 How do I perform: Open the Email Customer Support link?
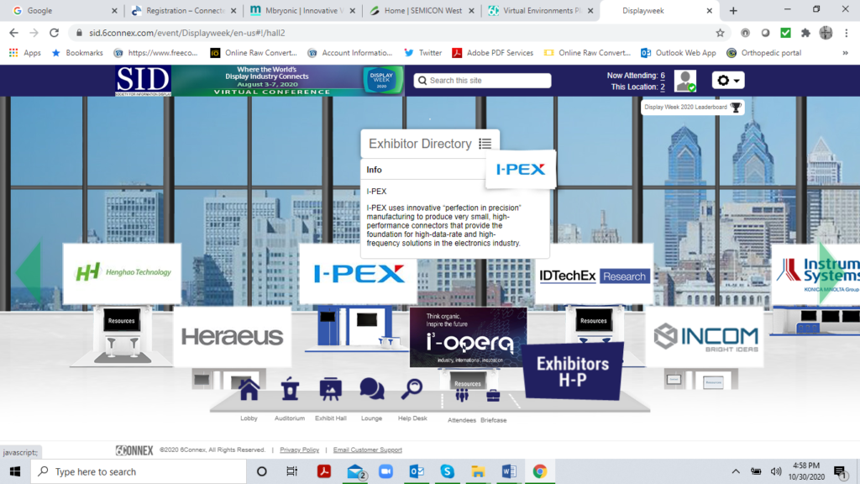[368, 450]
